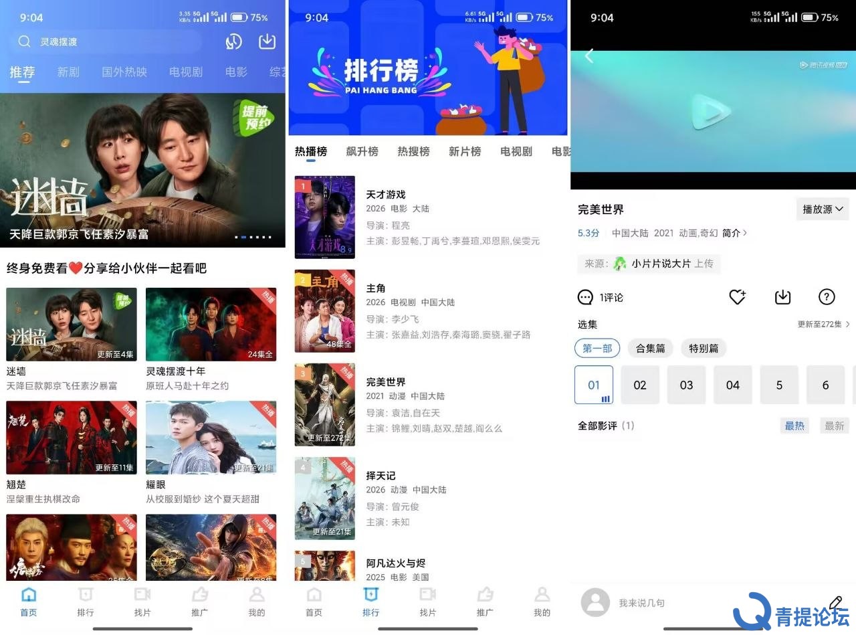
Task: Select the 合集篇 chip
Action: (x=651, y=349)
